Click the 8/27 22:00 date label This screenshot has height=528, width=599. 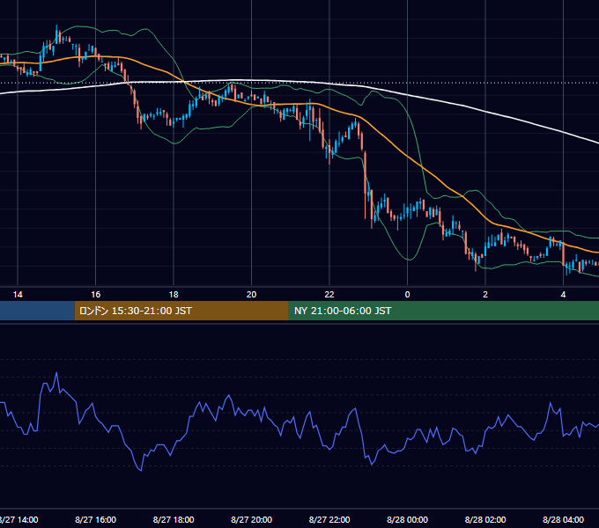click(329, 519)
